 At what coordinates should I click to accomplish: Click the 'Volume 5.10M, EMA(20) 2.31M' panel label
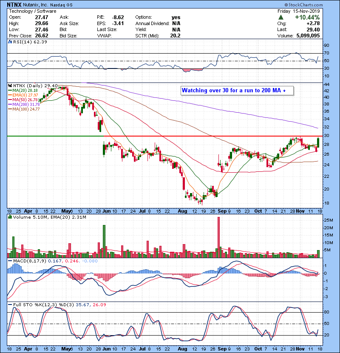[49, 217]
